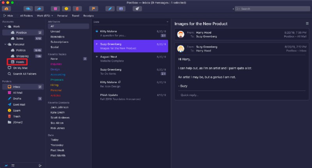The image size is (312, 168).
Task: Collapse the Work account tree
Action: point(5,27)
